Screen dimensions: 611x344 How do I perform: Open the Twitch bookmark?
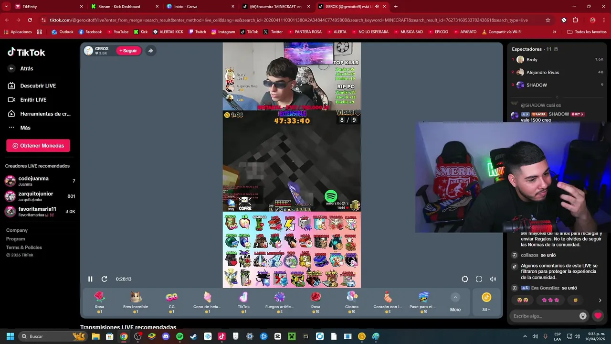(x=198, y=32)
